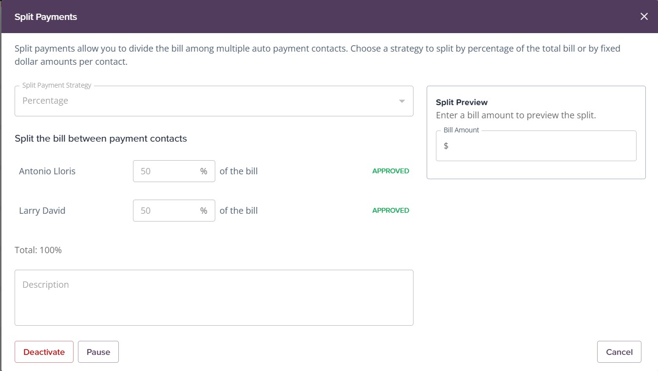This screenshot has height=371, width=658.
Task: Click Antonio Lloris's APPROVED status label
Action: 391,171
